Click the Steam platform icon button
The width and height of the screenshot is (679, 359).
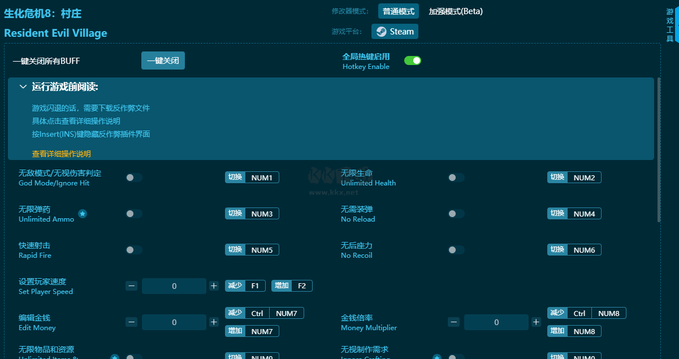[395, 32]
